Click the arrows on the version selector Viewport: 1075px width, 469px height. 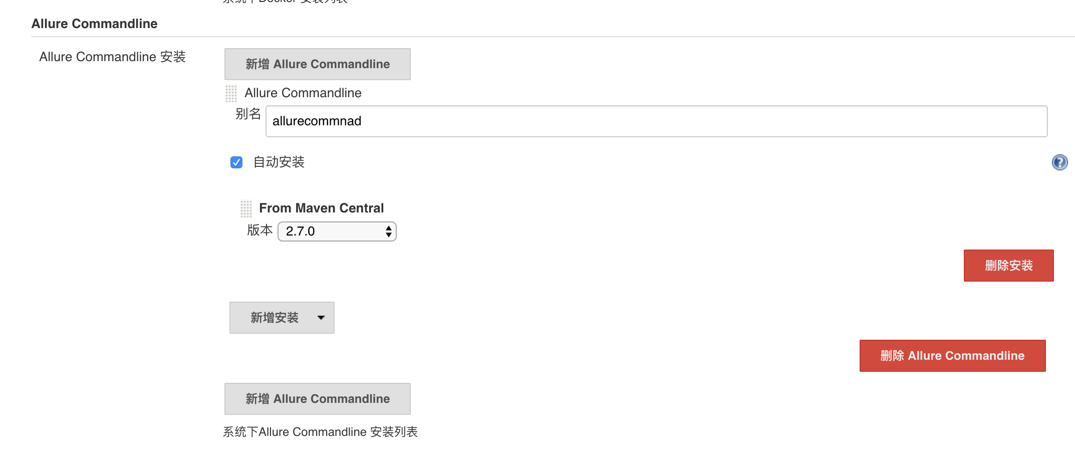[x=389, y=231]
